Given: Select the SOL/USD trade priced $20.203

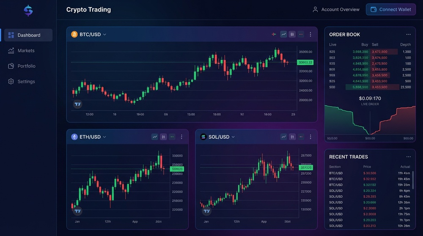Looking at the screenshot, I should 370,220.
